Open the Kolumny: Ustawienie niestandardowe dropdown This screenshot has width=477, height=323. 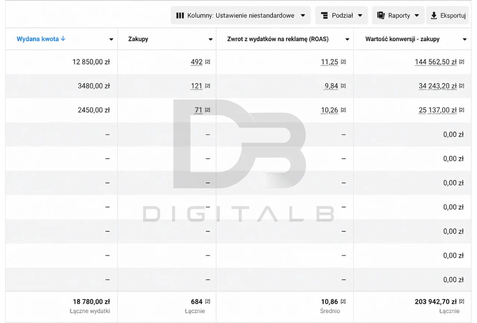pyautogui.click(x=241, y=16)
